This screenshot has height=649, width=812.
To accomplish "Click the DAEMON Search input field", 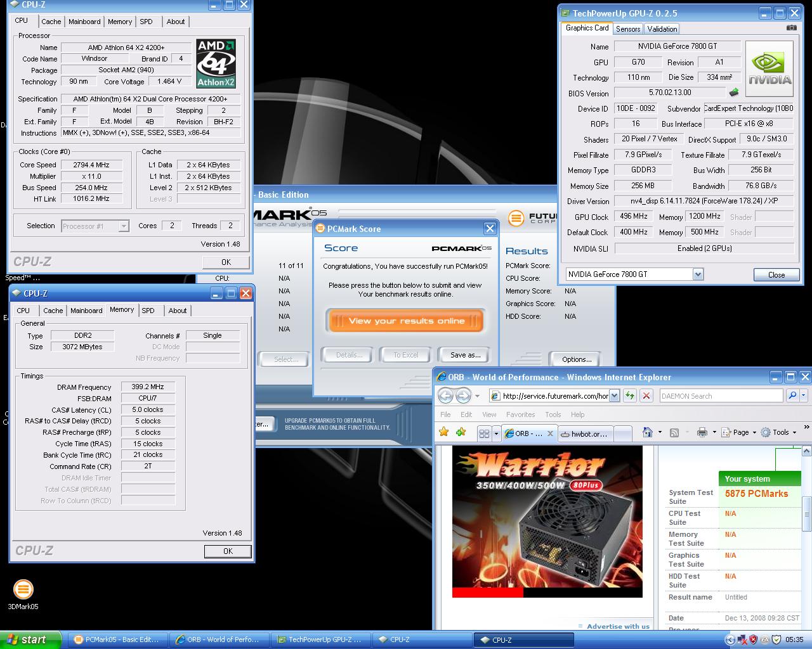I will click(721, 396).
